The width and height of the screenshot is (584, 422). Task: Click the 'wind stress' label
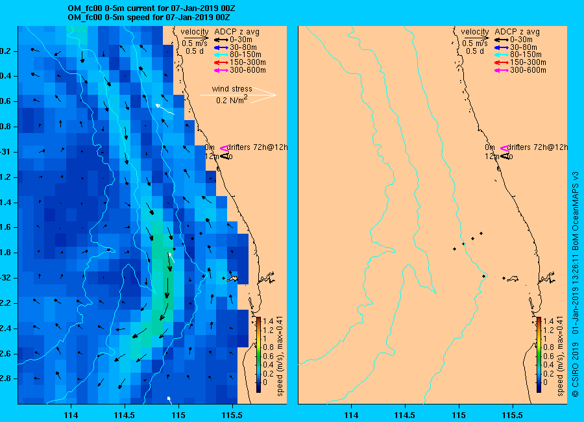(232, 89)
